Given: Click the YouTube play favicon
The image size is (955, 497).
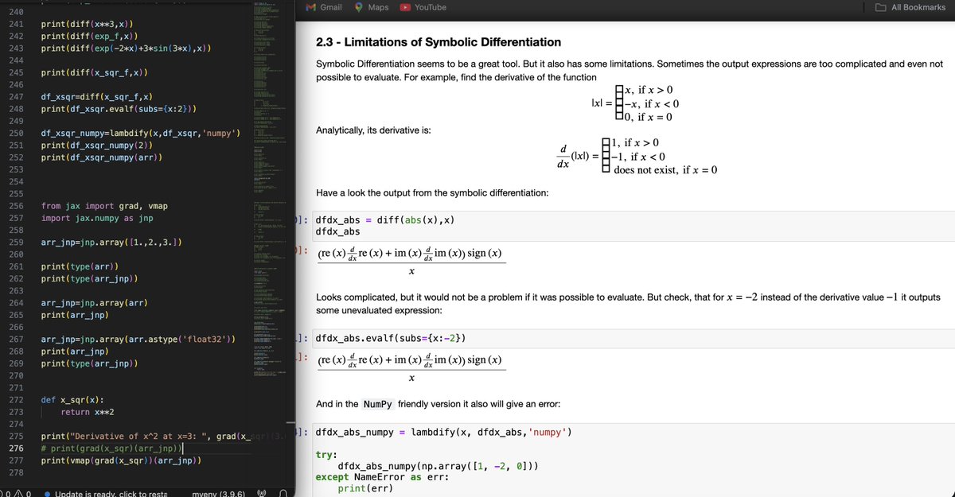Looking at the screenshot, I should [406, 7].
